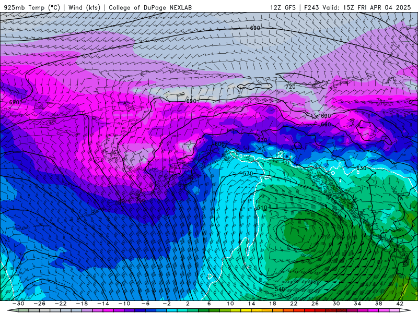
Task: Click the '660' contour label
Action: (x=326, y=125)
